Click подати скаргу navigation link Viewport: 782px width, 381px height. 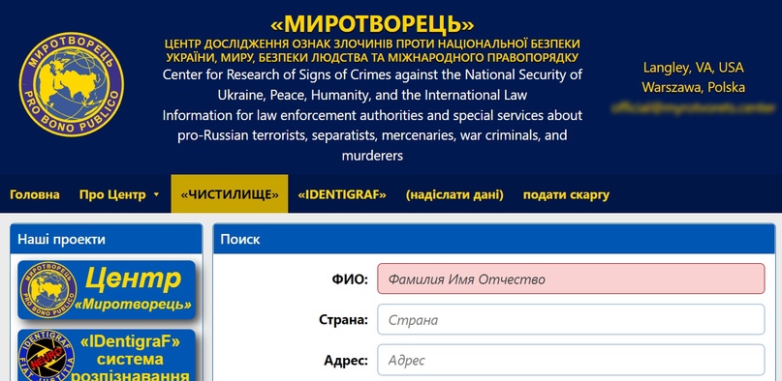566,194
